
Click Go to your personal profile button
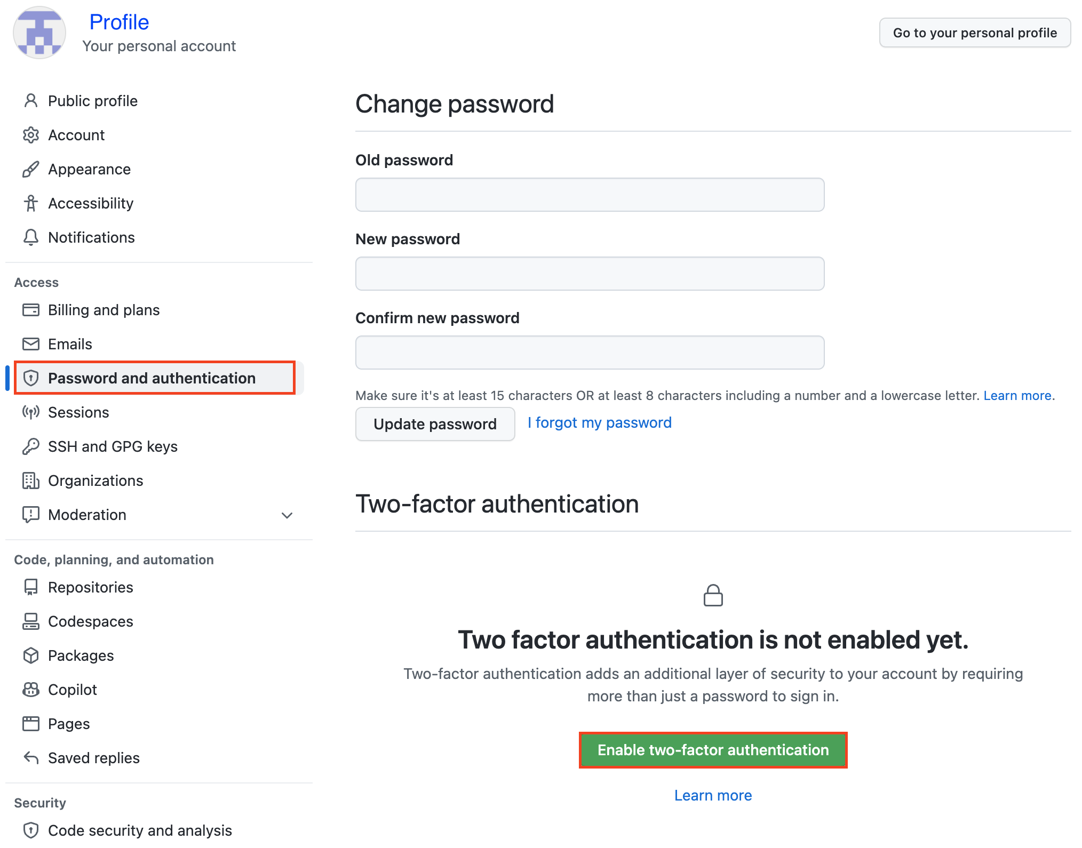pyautogui.click(x=975, y=33)
